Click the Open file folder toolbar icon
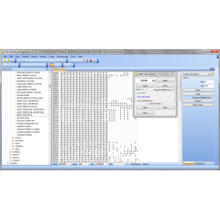This screenshot has width=220, height=220. pos(8,61)
